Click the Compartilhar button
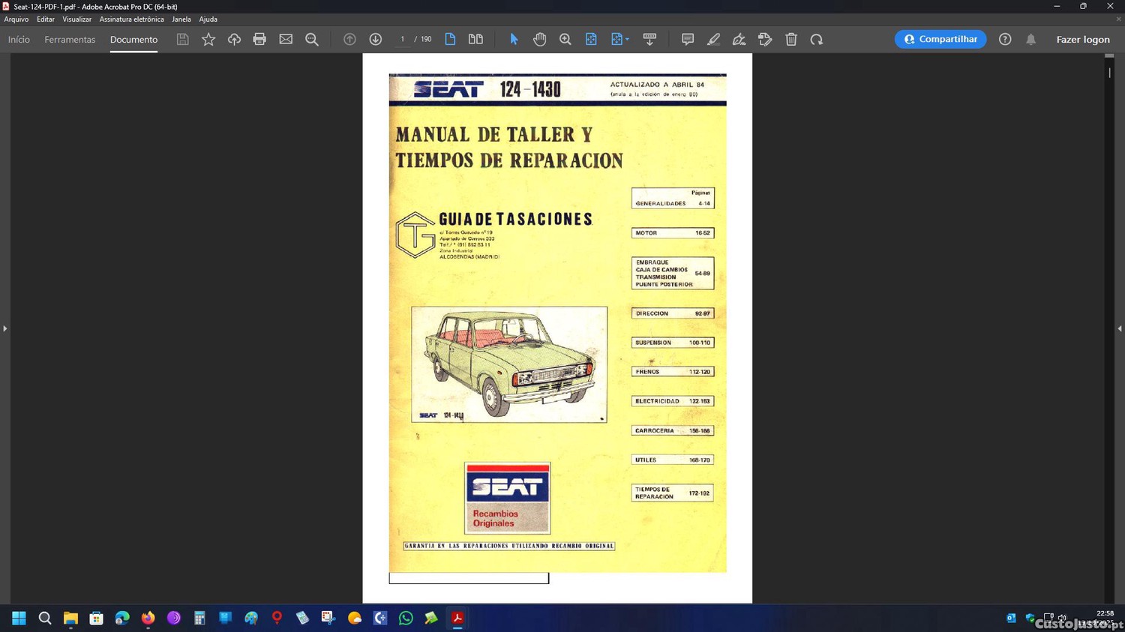This screenshot has height=632, width=1125. (x=940, y=39)
